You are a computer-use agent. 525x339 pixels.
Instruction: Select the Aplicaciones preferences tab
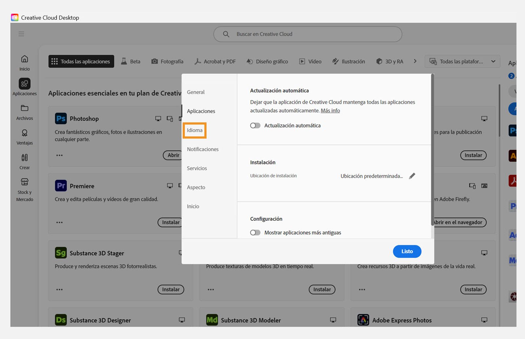click(201, 111)
